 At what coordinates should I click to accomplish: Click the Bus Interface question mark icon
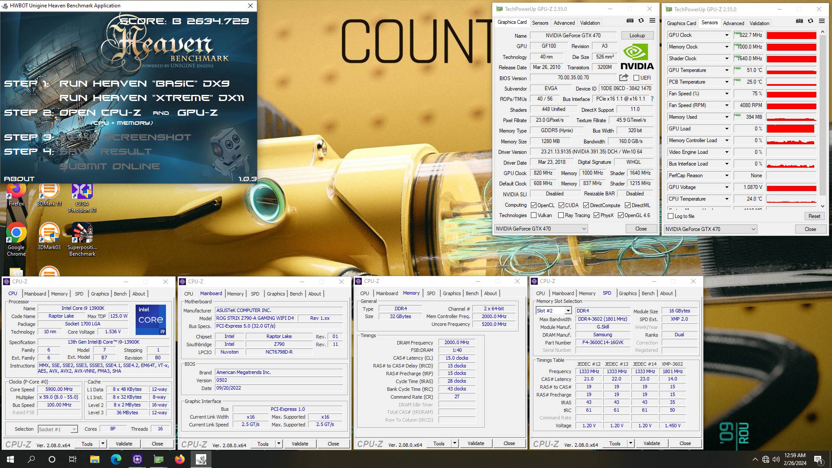pyautogui.click(x=652, y=99)
